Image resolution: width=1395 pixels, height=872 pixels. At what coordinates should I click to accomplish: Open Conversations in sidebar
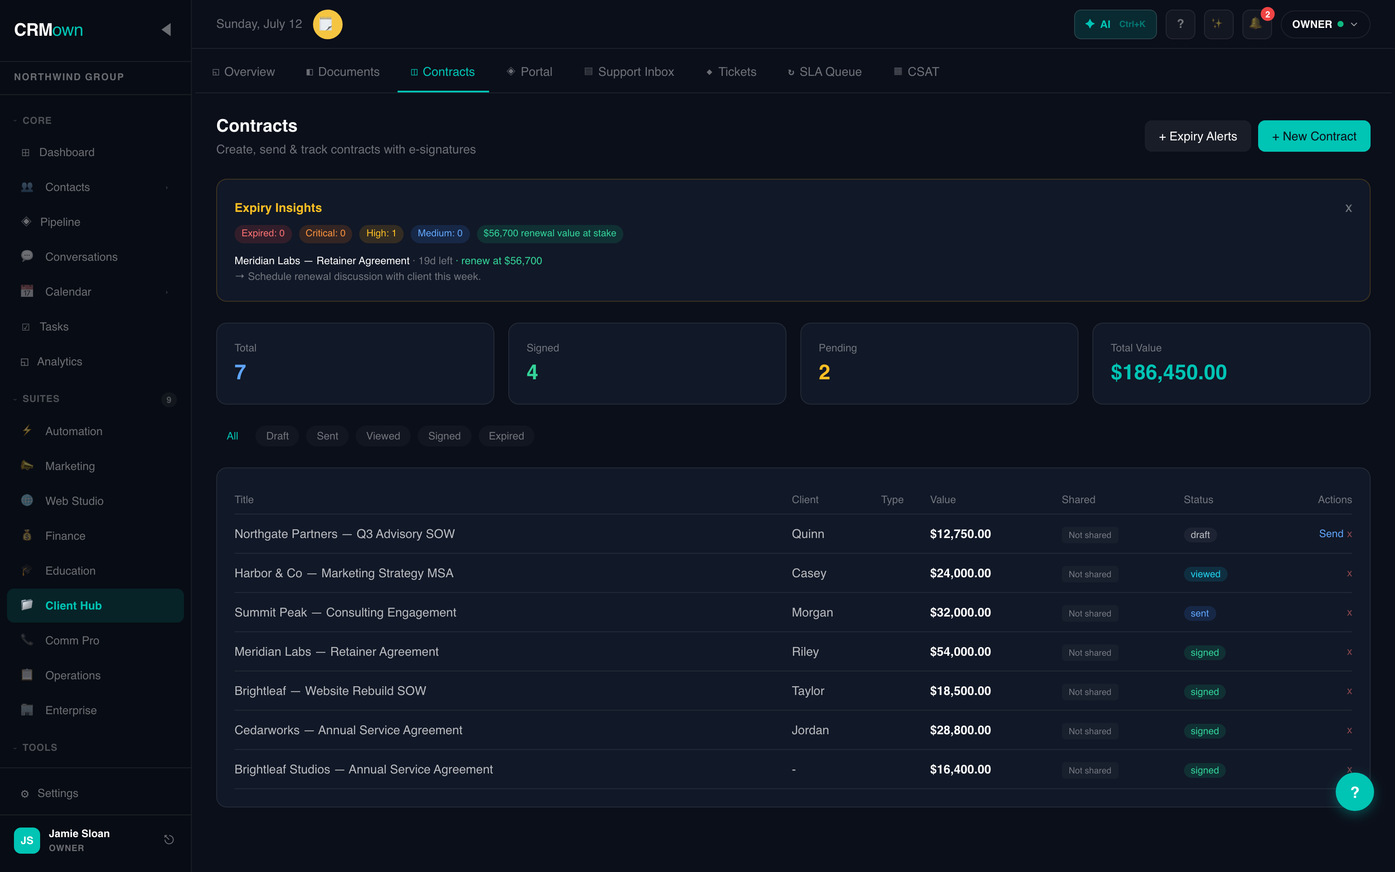pos(95,257)
